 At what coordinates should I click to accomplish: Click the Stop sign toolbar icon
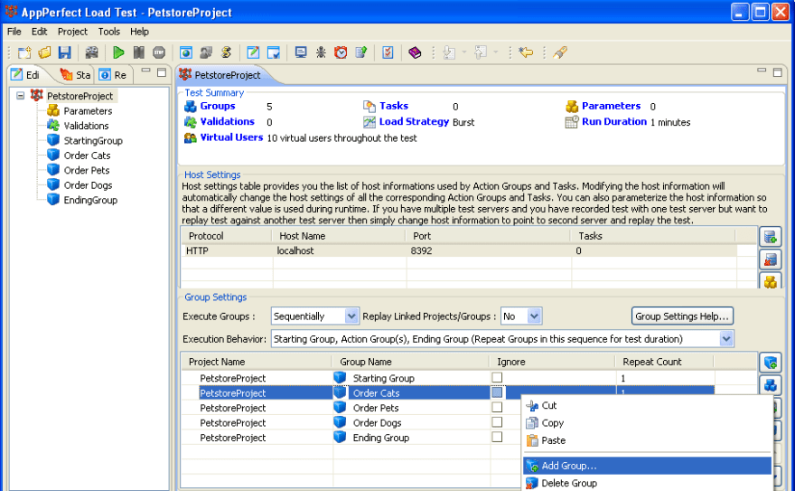click(x=159, y=52)
